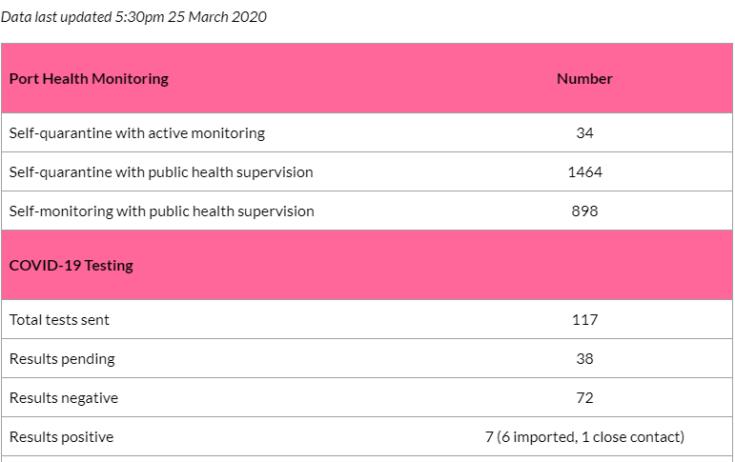Select the Results positive label
The width and height of the screenshot is (735, 462).
(61, 436)
